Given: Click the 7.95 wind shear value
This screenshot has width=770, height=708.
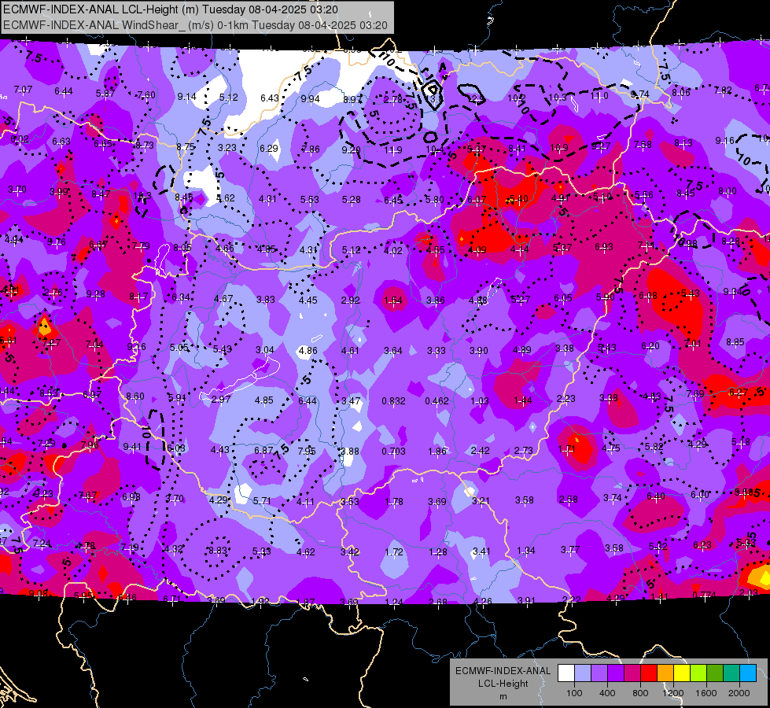Looking at the screenshot, I should click(307, 451).
